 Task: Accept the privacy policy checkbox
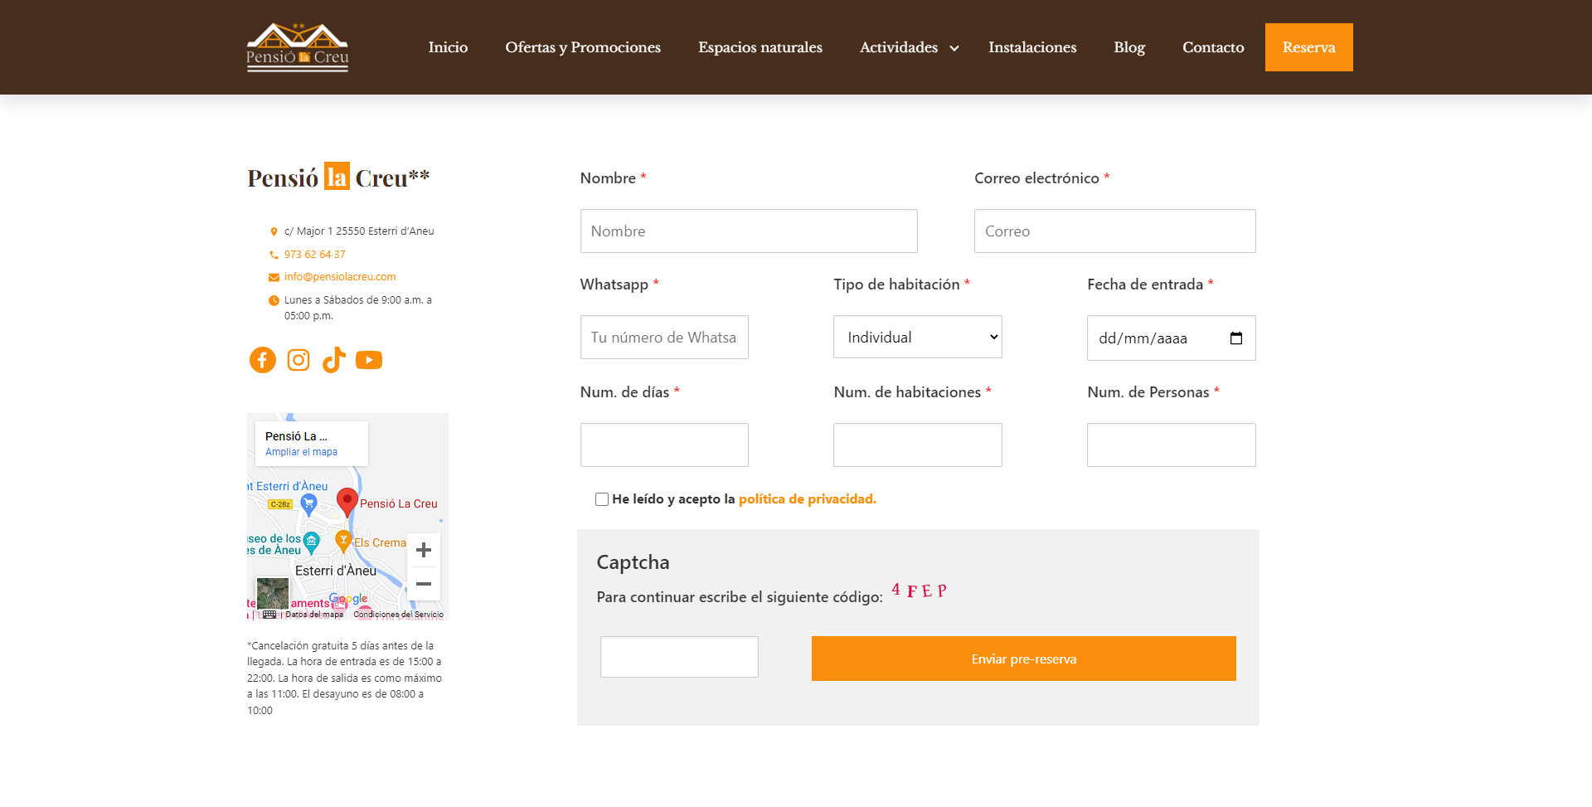tap(602, 499)
